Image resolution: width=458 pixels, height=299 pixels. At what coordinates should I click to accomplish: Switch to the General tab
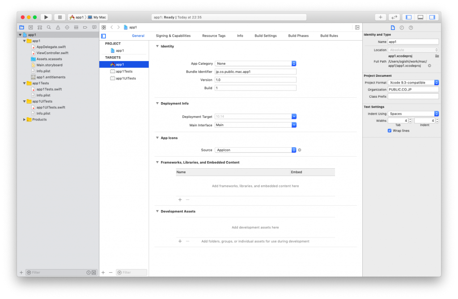click(138, 36)
